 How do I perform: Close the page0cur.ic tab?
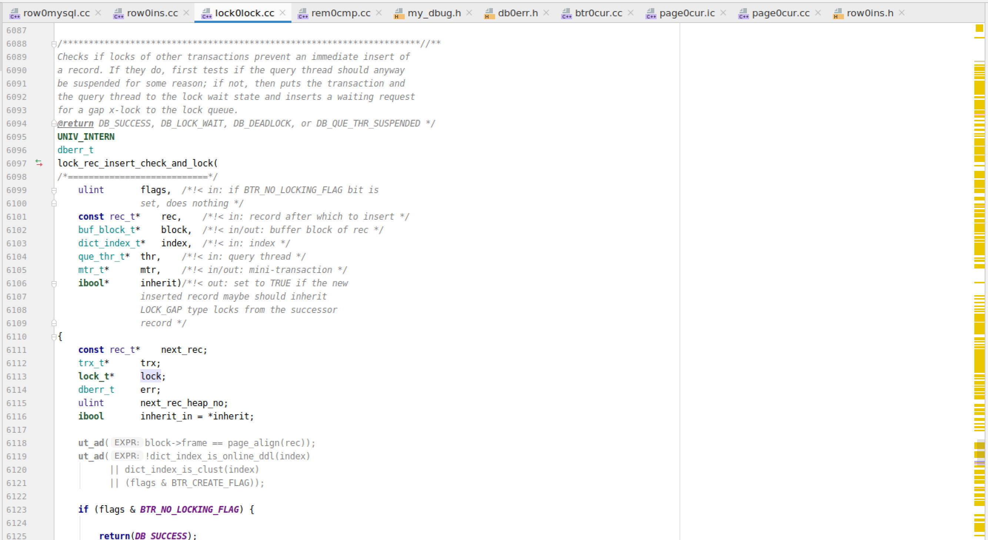pyautogui.click(x=723, y=13)
